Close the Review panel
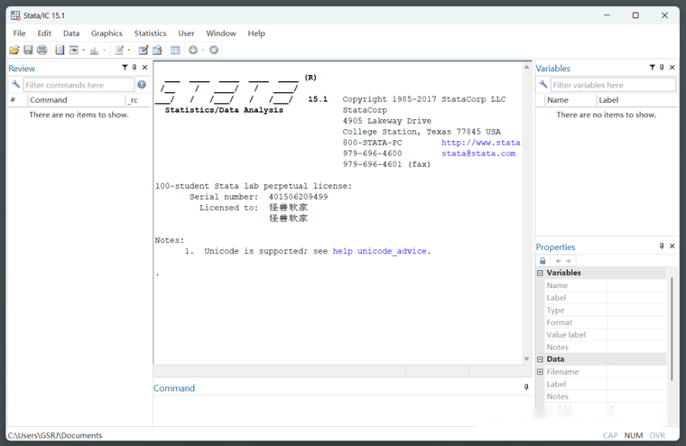Viewport: 686px width, 446px height. click(x=144, y=68)
